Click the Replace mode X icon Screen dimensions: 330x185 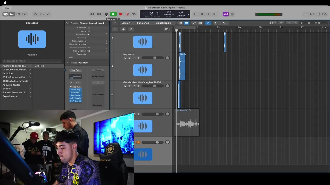[x=196, y=14]
